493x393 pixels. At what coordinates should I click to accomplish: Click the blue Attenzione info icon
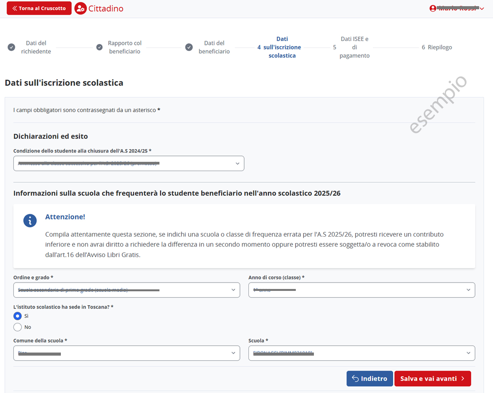pyautogui.click(x=30, y=221)
